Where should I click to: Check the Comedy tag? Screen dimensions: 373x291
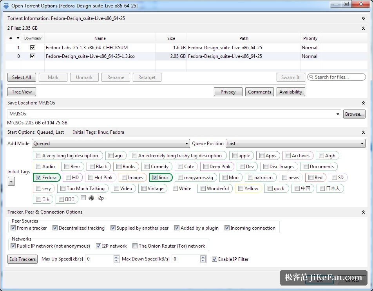[147, 167]
